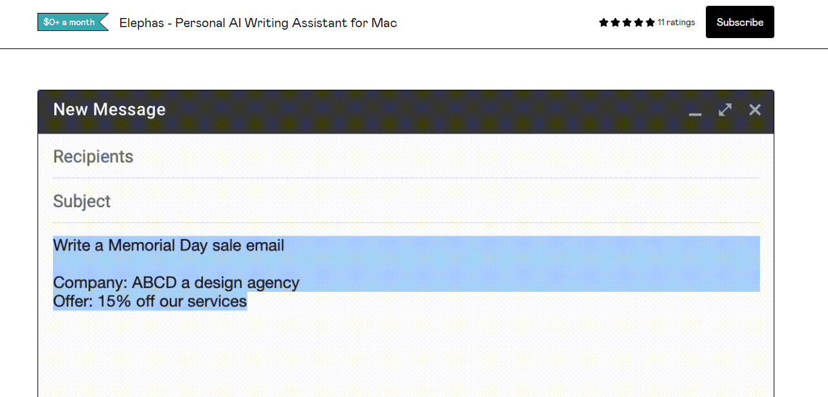Open the 11 ratings link
The height and width of the screenshot is (397, 828).
click(x=676, y=23)
